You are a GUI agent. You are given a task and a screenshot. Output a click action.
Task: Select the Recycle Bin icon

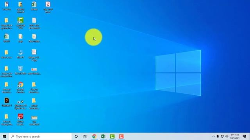point(20,70)
